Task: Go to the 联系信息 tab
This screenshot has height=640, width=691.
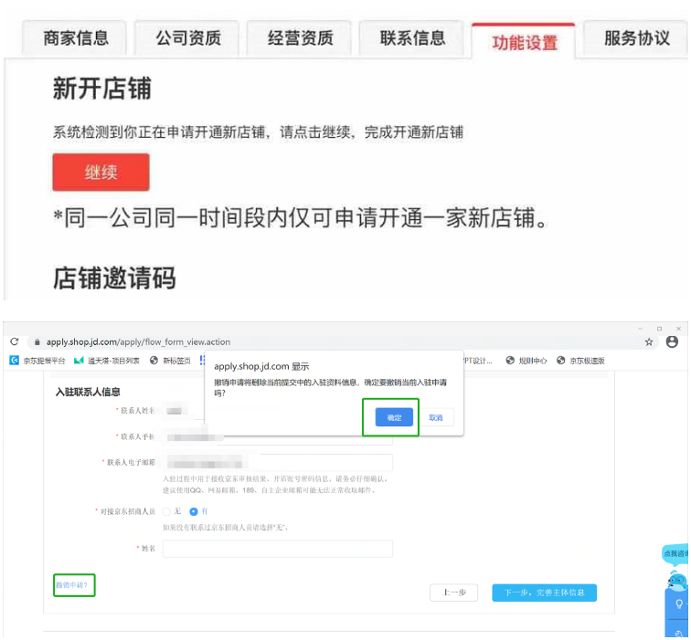Action: pyautogui.click(x=412, y=38)
